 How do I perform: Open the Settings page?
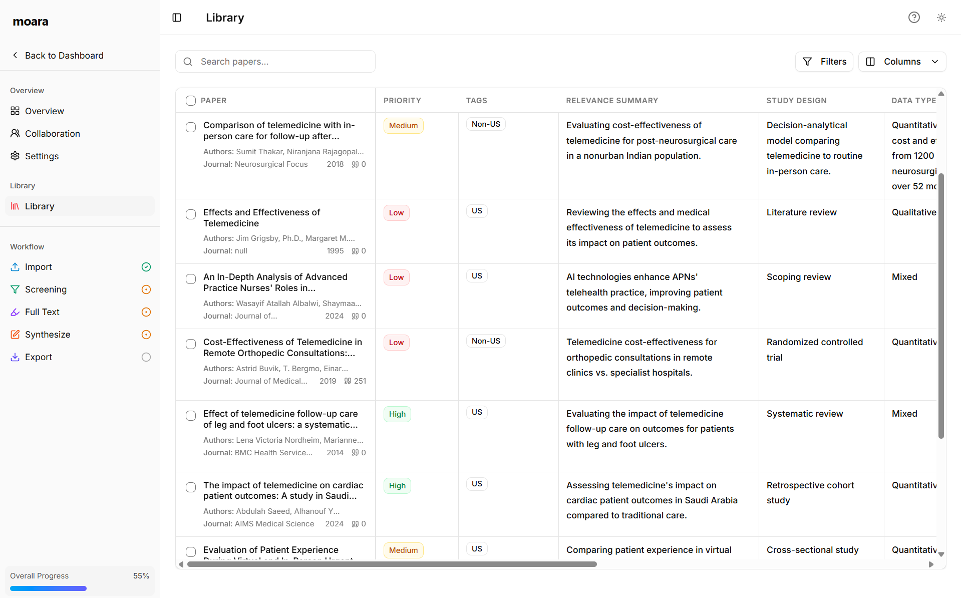(x=42, y=156)
